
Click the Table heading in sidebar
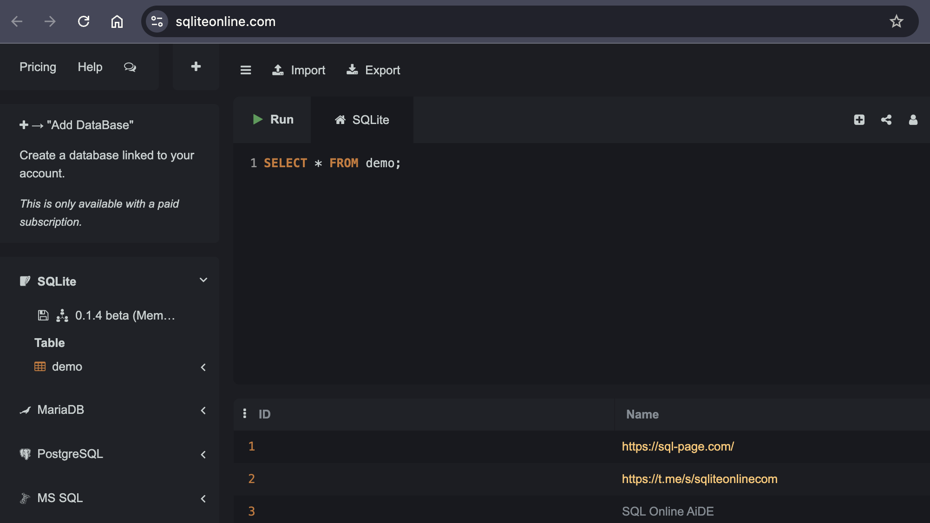(50, 343)
